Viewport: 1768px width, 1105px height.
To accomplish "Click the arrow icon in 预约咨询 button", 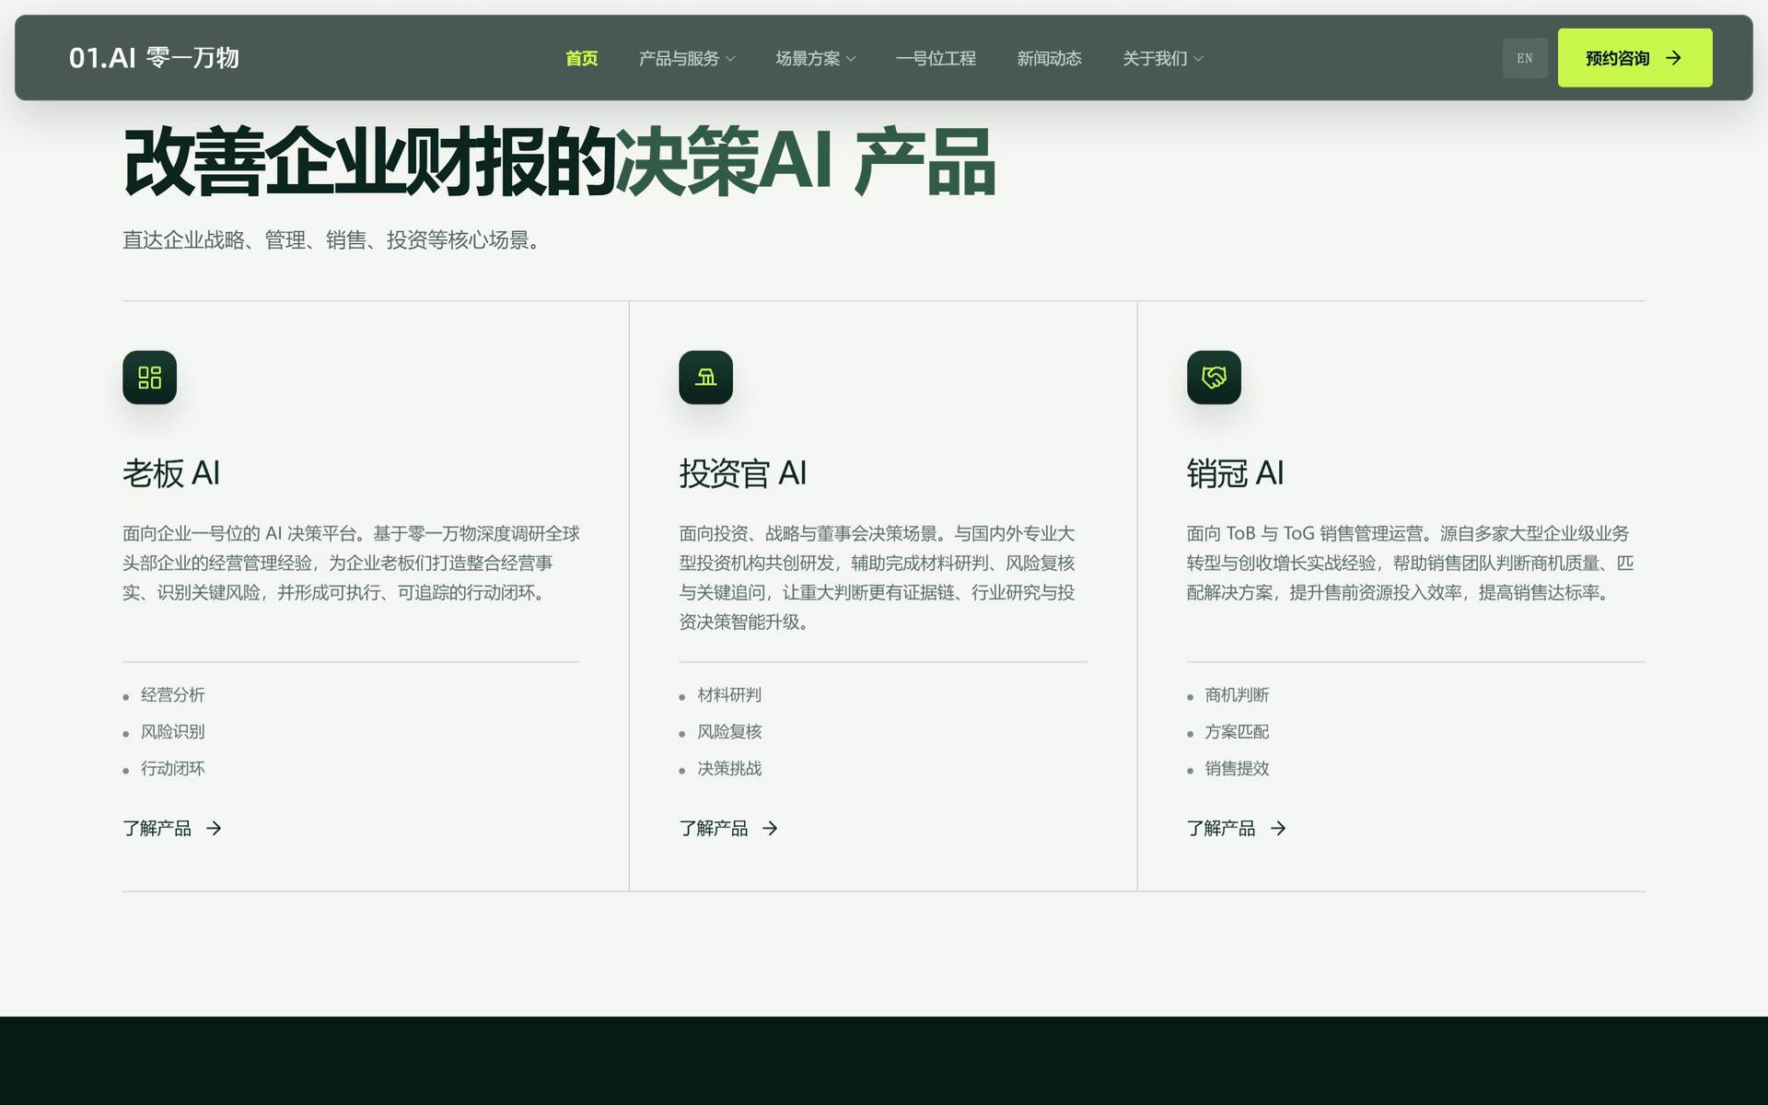I will tap(1674, 58).
